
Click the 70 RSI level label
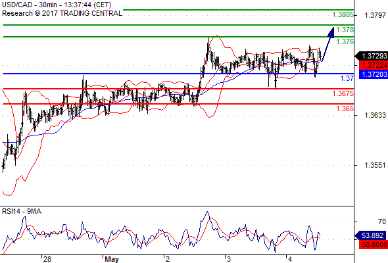(x=382, y=222)
